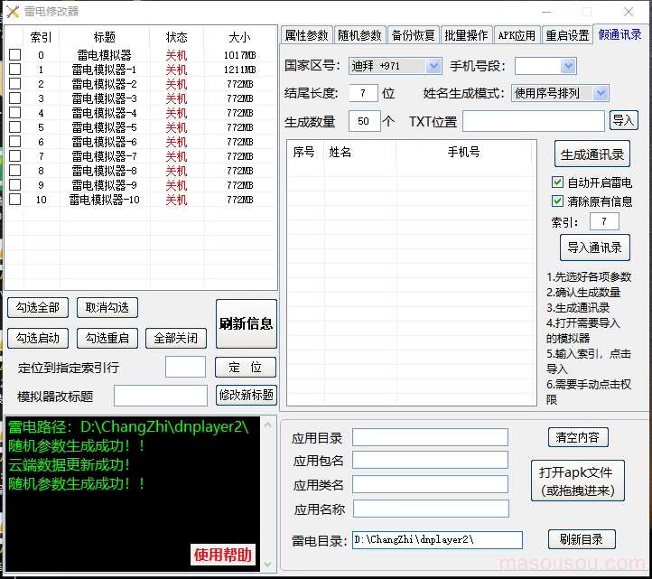Viewport: 652px width, 579px height.
Task: Click 导入通讯录 button
Action: coord(594,247)
